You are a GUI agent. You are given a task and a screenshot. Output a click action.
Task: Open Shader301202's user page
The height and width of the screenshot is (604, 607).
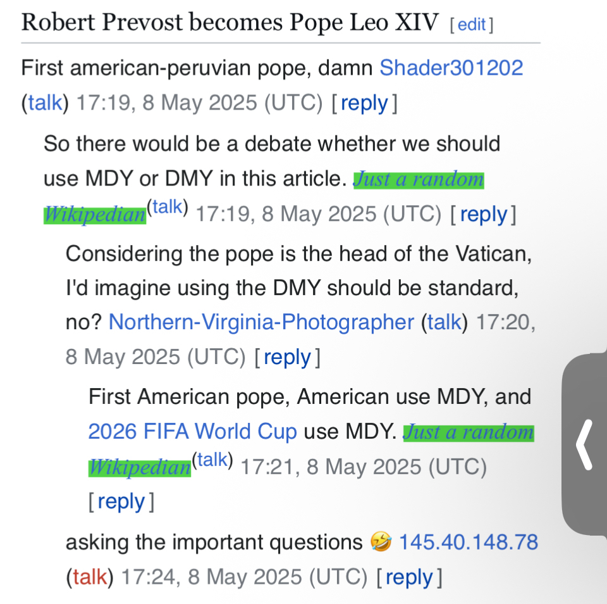[451, 68]
